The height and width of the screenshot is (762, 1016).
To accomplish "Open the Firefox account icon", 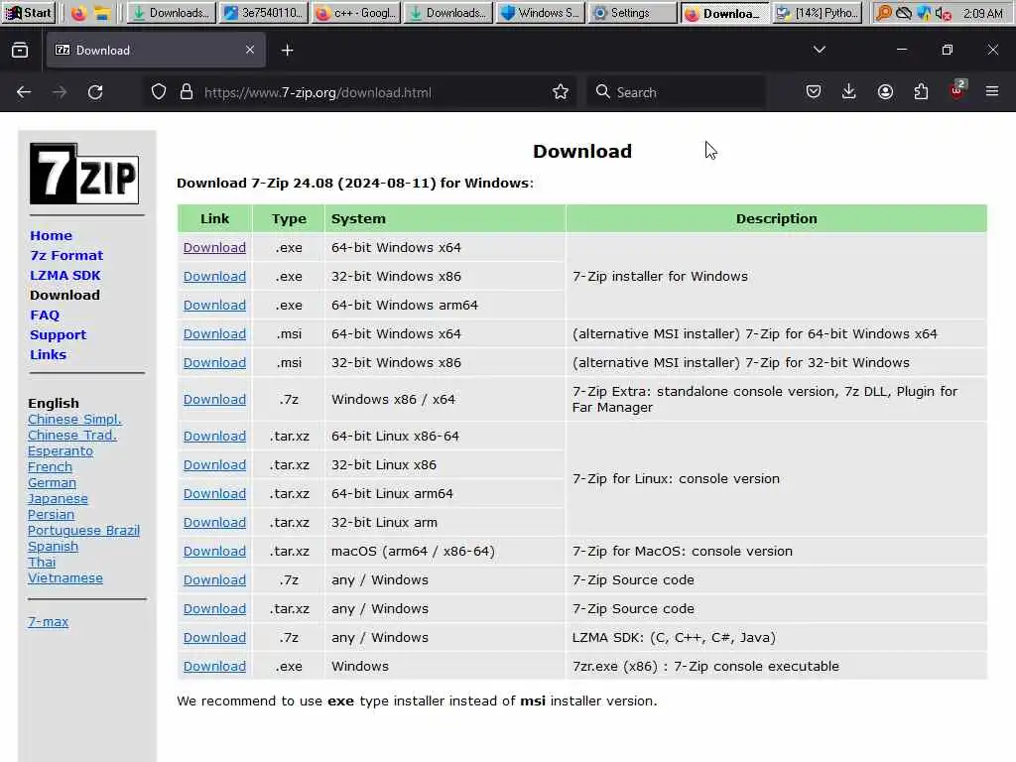I will [885, 91].
